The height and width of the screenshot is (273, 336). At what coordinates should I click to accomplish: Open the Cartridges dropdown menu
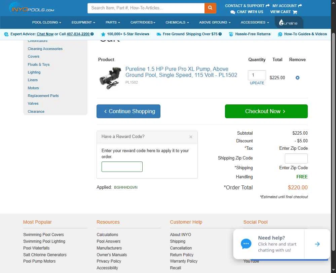click(143, 22)
